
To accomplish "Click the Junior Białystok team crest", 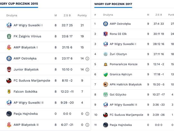I will 9,70.
